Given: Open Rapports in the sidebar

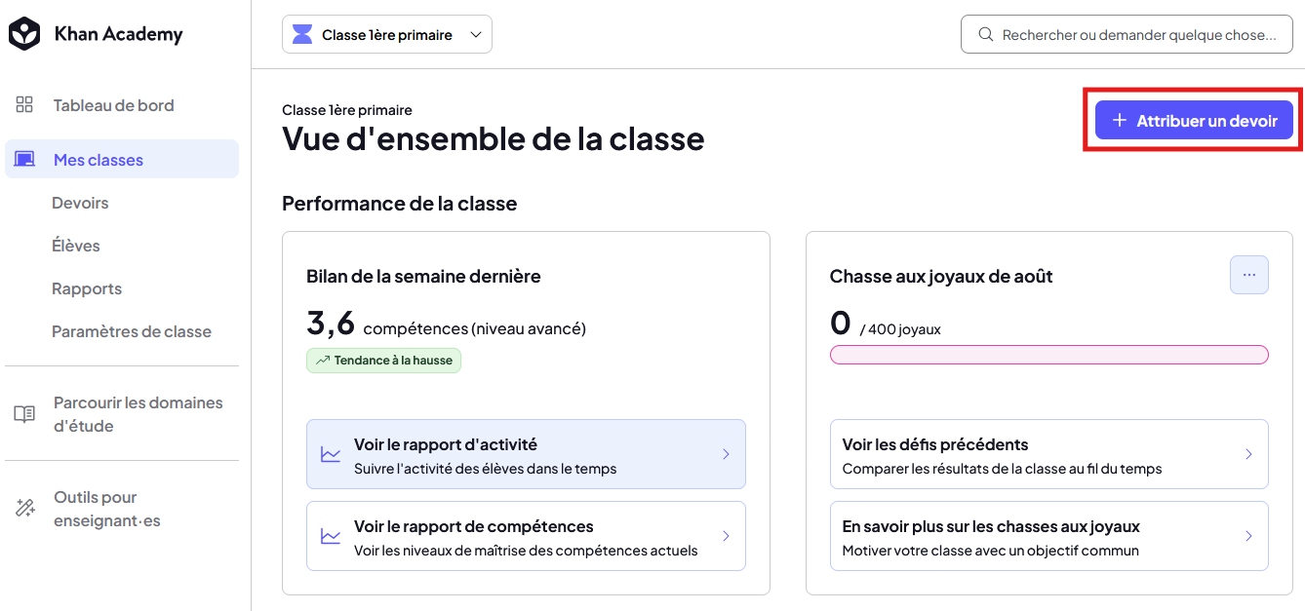Looking at the screenshot, I should point(87,288).
